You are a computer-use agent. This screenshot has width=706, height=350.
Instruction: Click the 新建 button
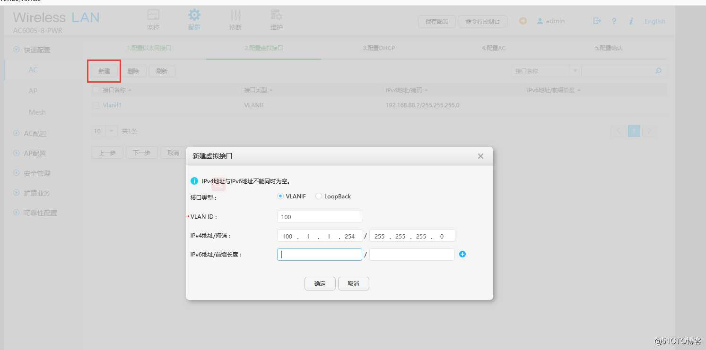pyautogui.click(x=104, y=71)
